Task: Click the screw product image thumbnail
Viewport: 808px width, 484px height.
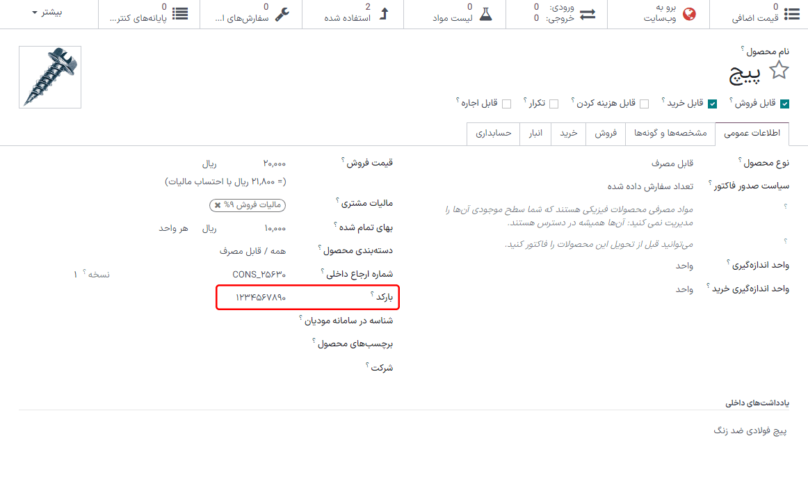Action: [x=50, y=77]
